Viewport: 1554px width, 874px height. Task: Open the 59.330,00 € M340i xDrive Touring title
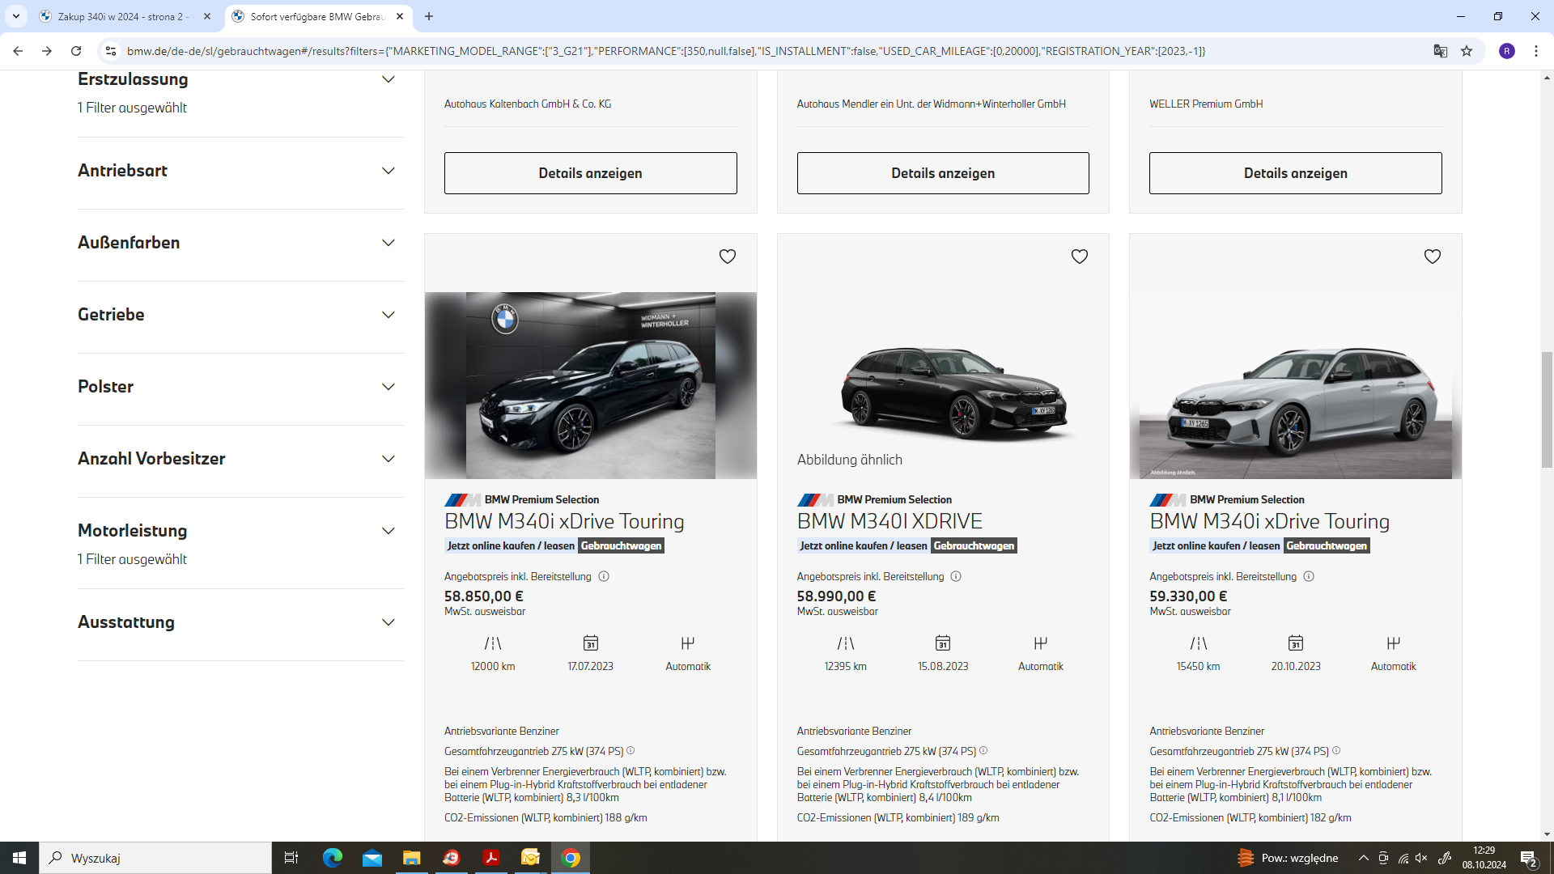pyautogui.click(x=1270, y=521)
